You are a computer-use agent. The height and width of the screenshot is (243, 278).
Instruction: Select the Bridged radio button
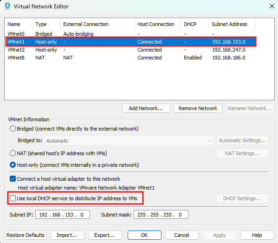[x=13, y=129]
